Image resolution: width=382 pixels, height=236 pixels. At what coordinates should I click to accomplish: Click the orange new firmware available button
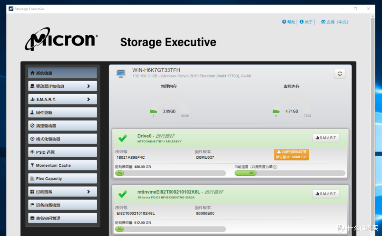[291, 154]
